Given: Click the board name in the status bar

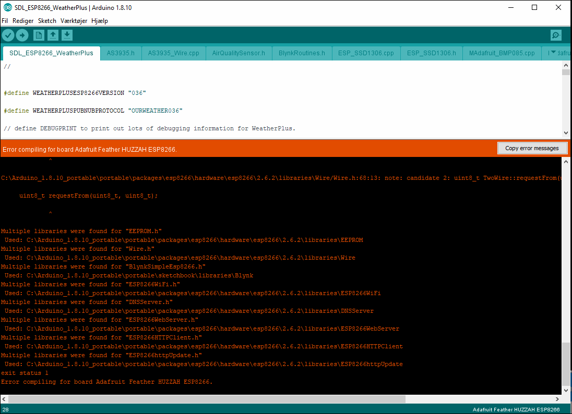Looking at the screenshot, I should [x=516, y=410].
